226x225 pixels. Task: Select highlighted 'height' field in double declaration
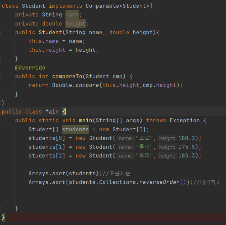click(76, 24)
